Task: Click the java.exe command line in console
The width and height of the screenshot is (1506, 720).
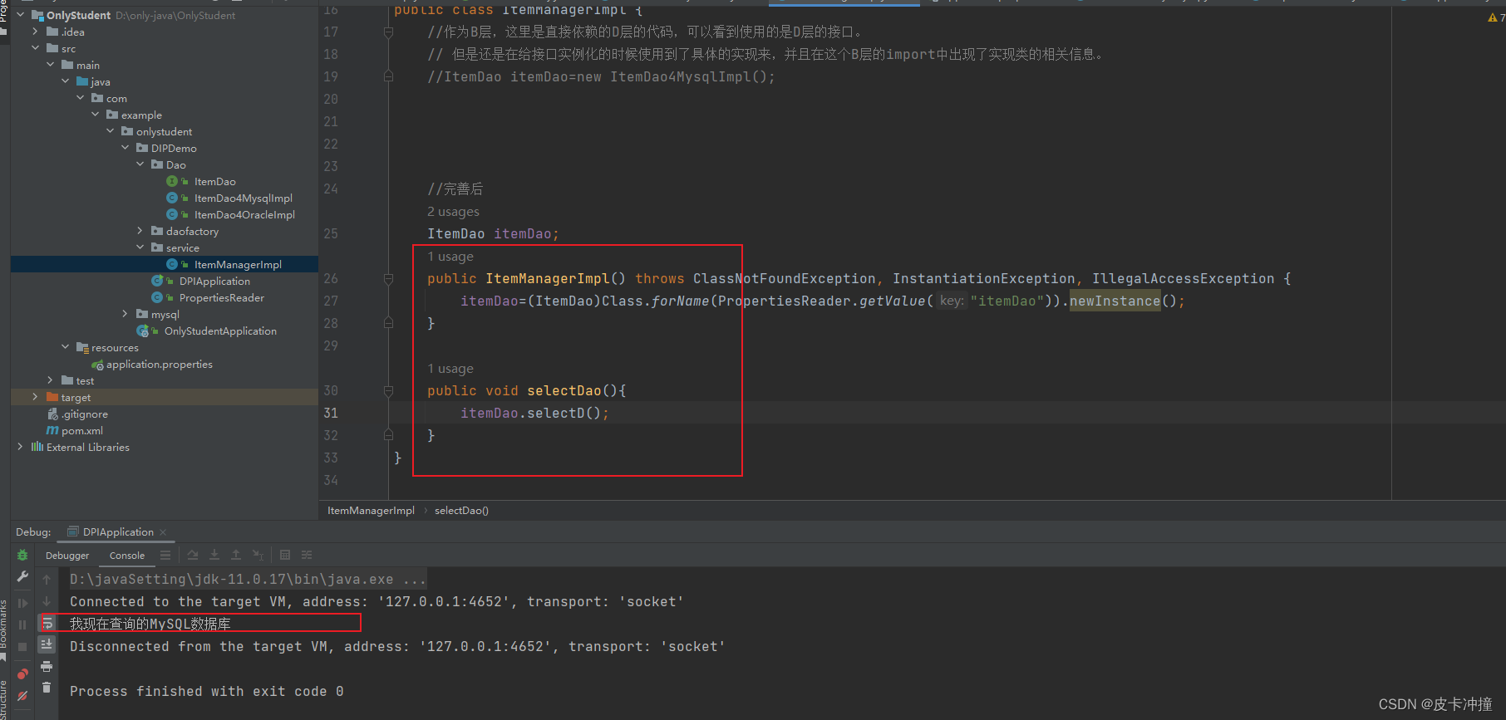Action: [x=248, y=579]
